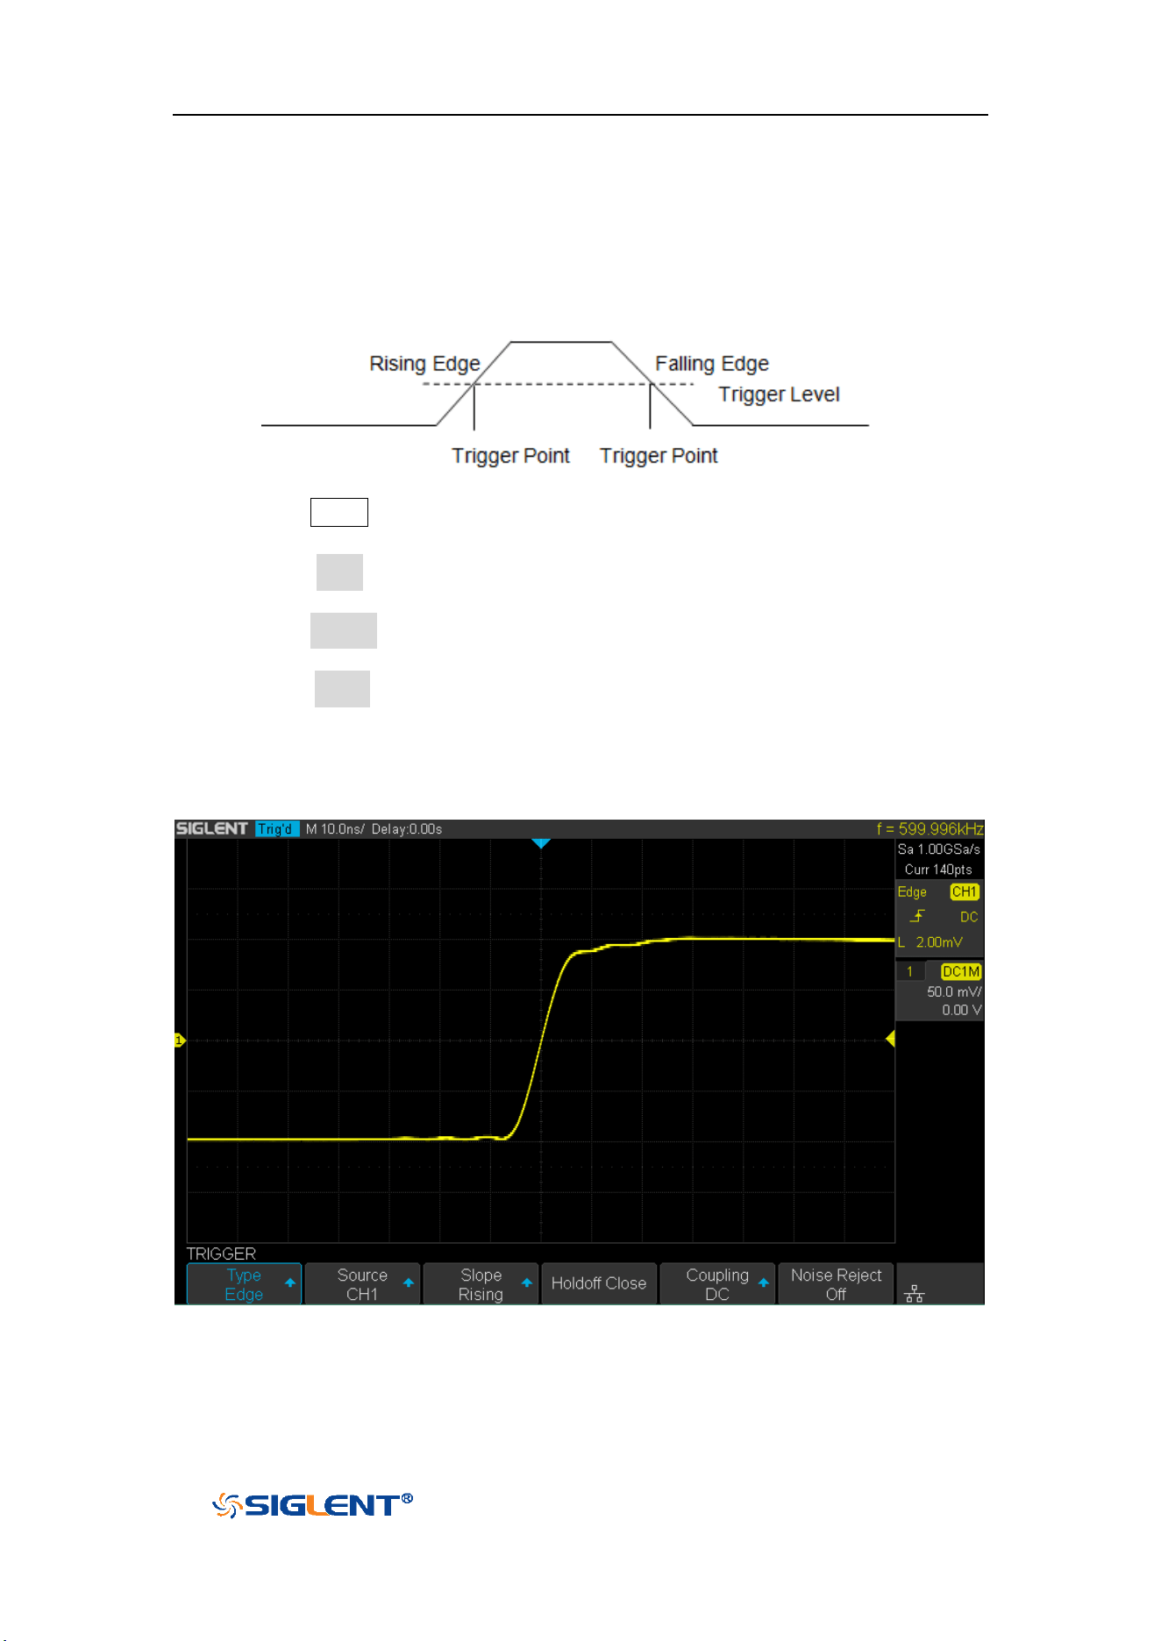Screen dimensions: 1161x1641
Task: Click the channel 1 ground marker
Action: pos(180,1041)
